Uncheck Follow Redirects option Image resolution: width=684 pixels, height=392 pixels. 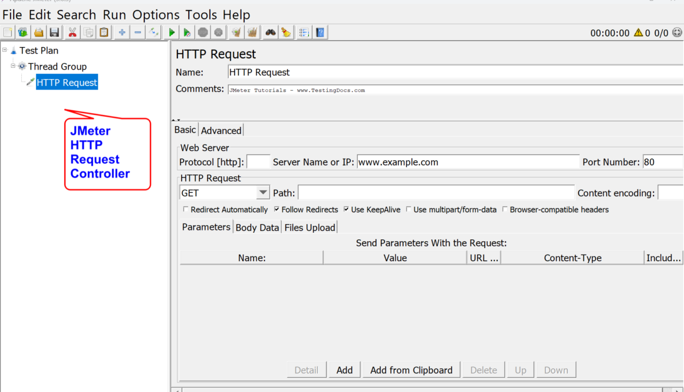pos(277,209)
